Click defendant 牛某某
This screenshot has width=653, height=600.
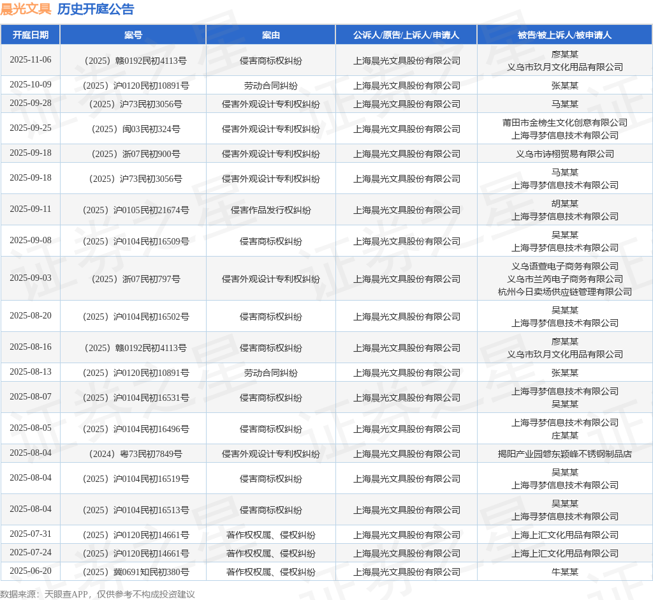click(565, 572)
